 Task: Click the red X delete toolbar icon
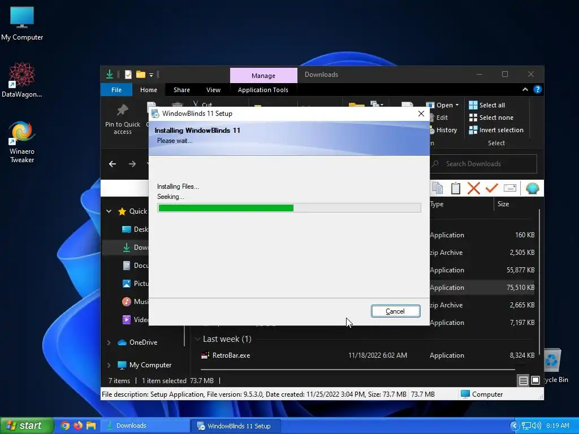click(473, 188)
